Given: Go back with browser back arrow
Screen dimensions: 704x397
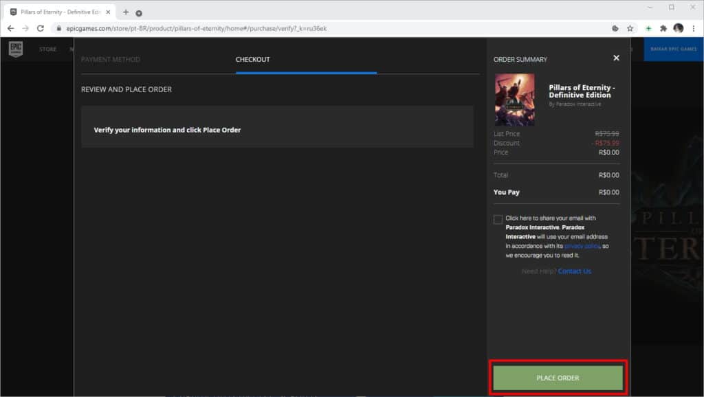Looking at the screenshot, I should pos(11,28).
